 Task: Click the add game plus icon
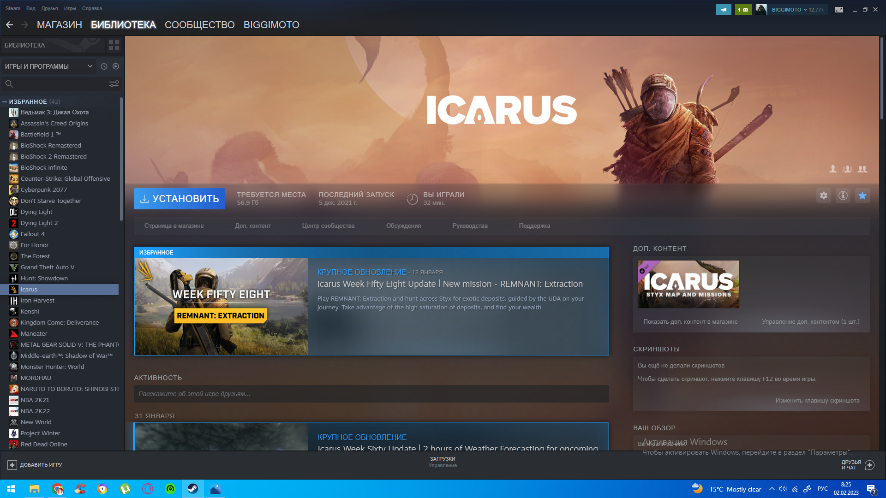pyautogui.click(x=12, y=465)
